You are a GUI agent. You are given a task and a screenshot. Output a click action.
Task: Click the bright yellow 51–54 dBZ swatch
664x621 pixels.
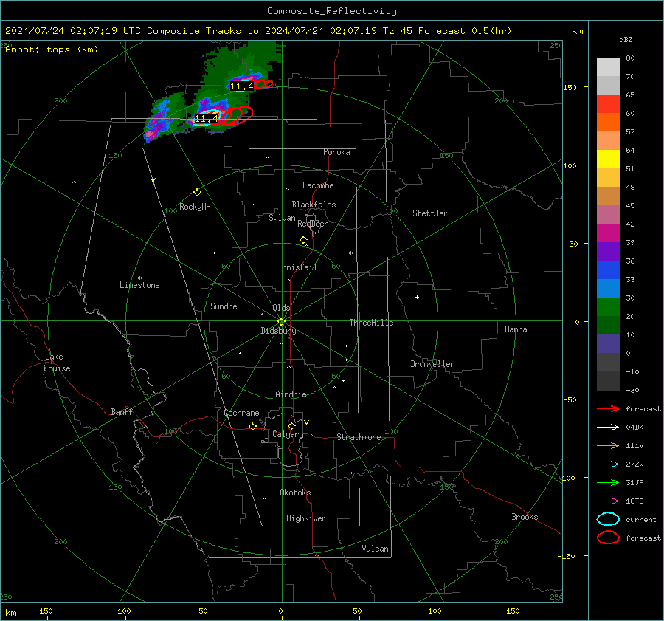pos(608,159)
